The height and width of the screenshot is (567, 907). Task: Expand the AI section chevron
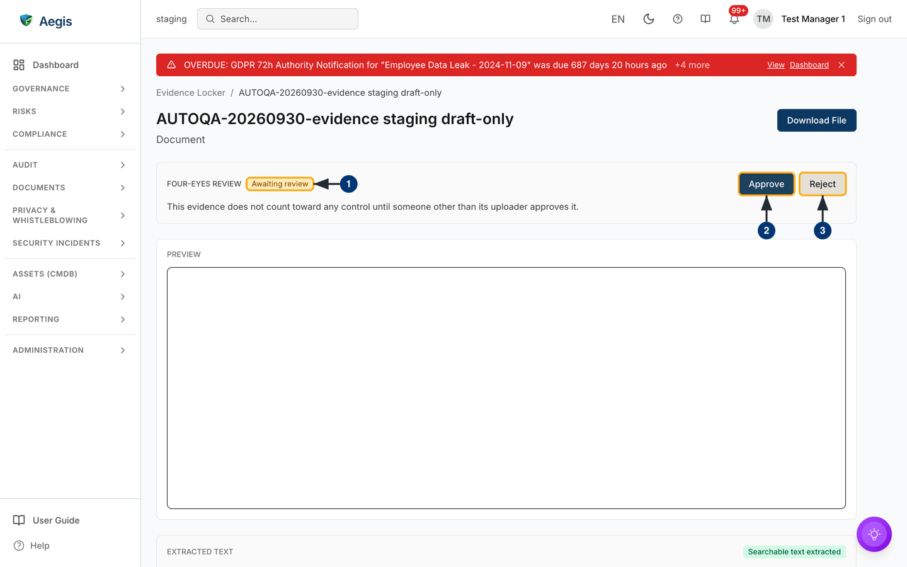point(123,297)
